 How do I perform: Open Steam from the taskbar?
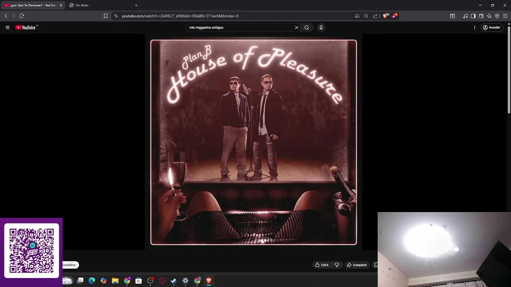click(174, 281)
